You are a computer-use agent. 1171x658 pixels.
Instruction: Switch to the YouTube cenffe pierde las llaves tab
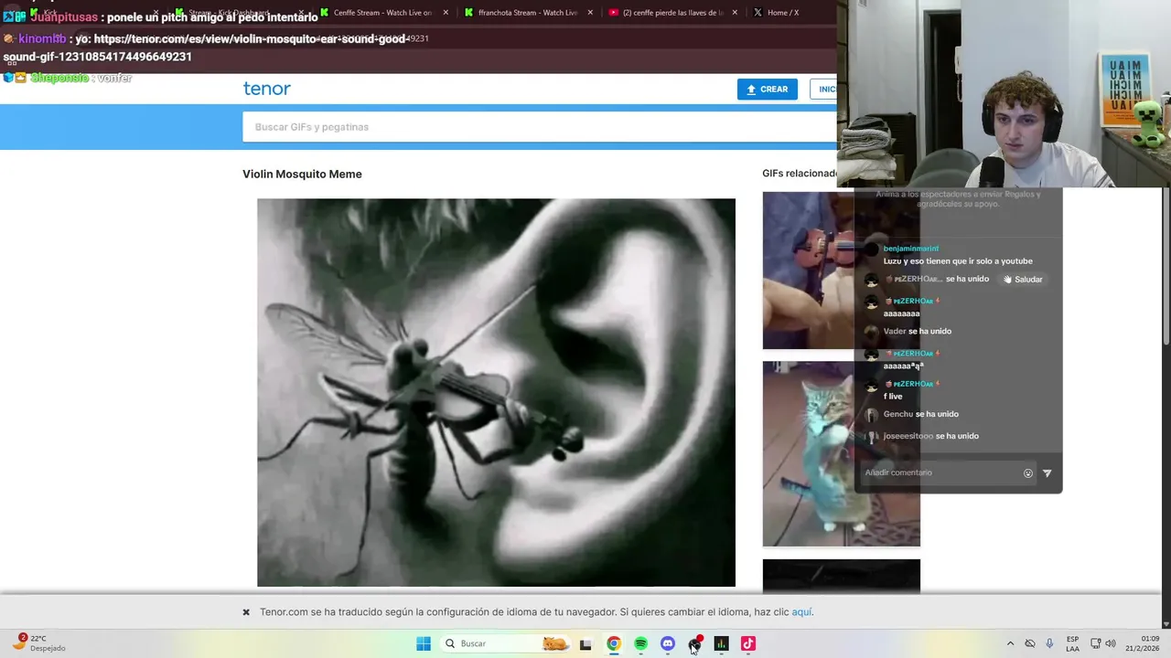pos(672,13)
